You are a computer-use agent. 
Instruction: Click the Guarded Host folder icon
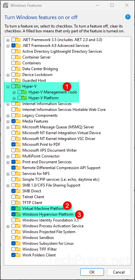click(x=18, y=81)
